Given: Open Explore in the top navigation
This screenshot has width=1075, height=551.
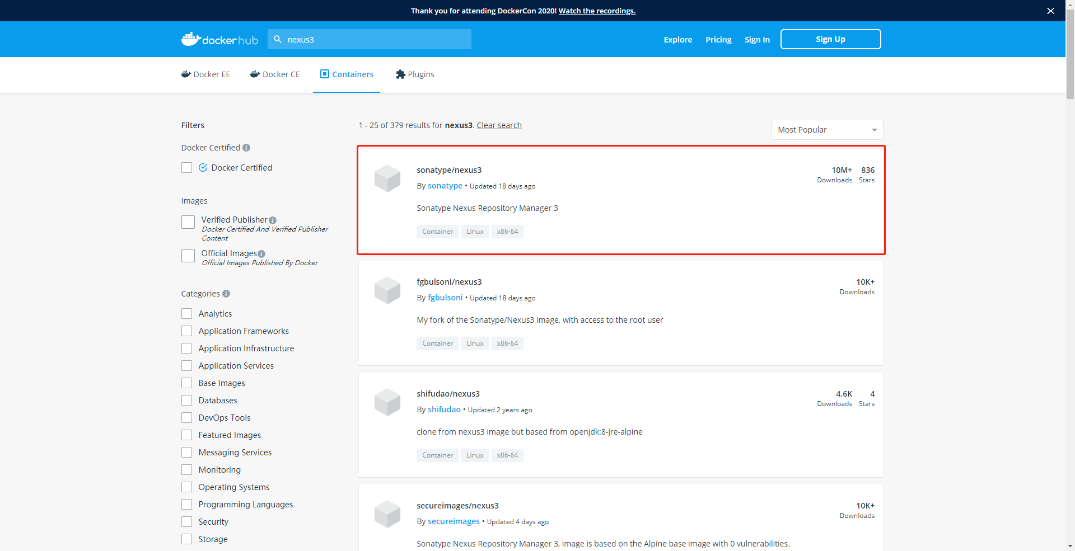Looking at the screenshot, I should point(678,40).
